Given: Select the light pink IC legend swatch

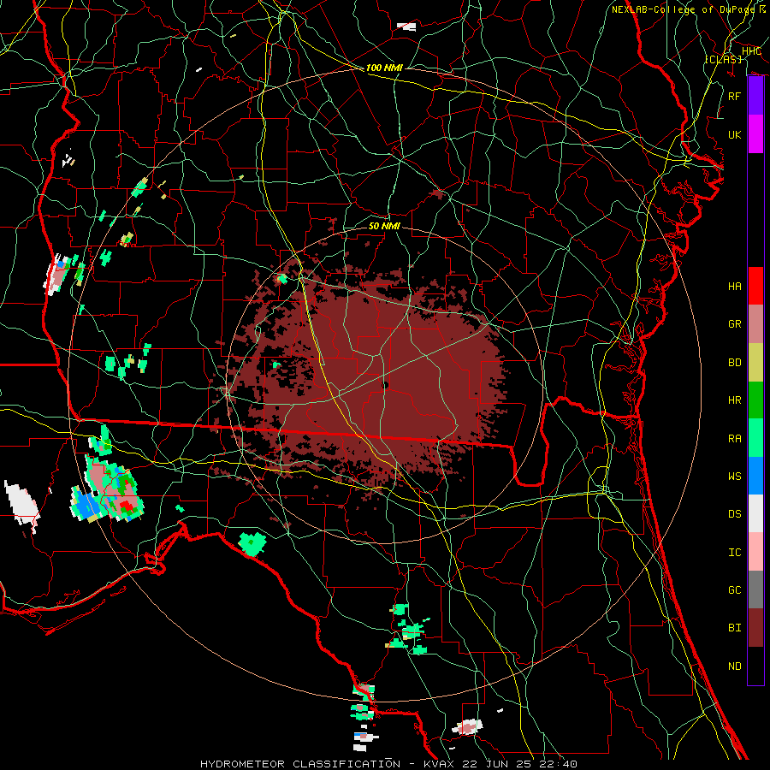Looking at the screenshot, I should pyautogui.click(x=755, y=552).
